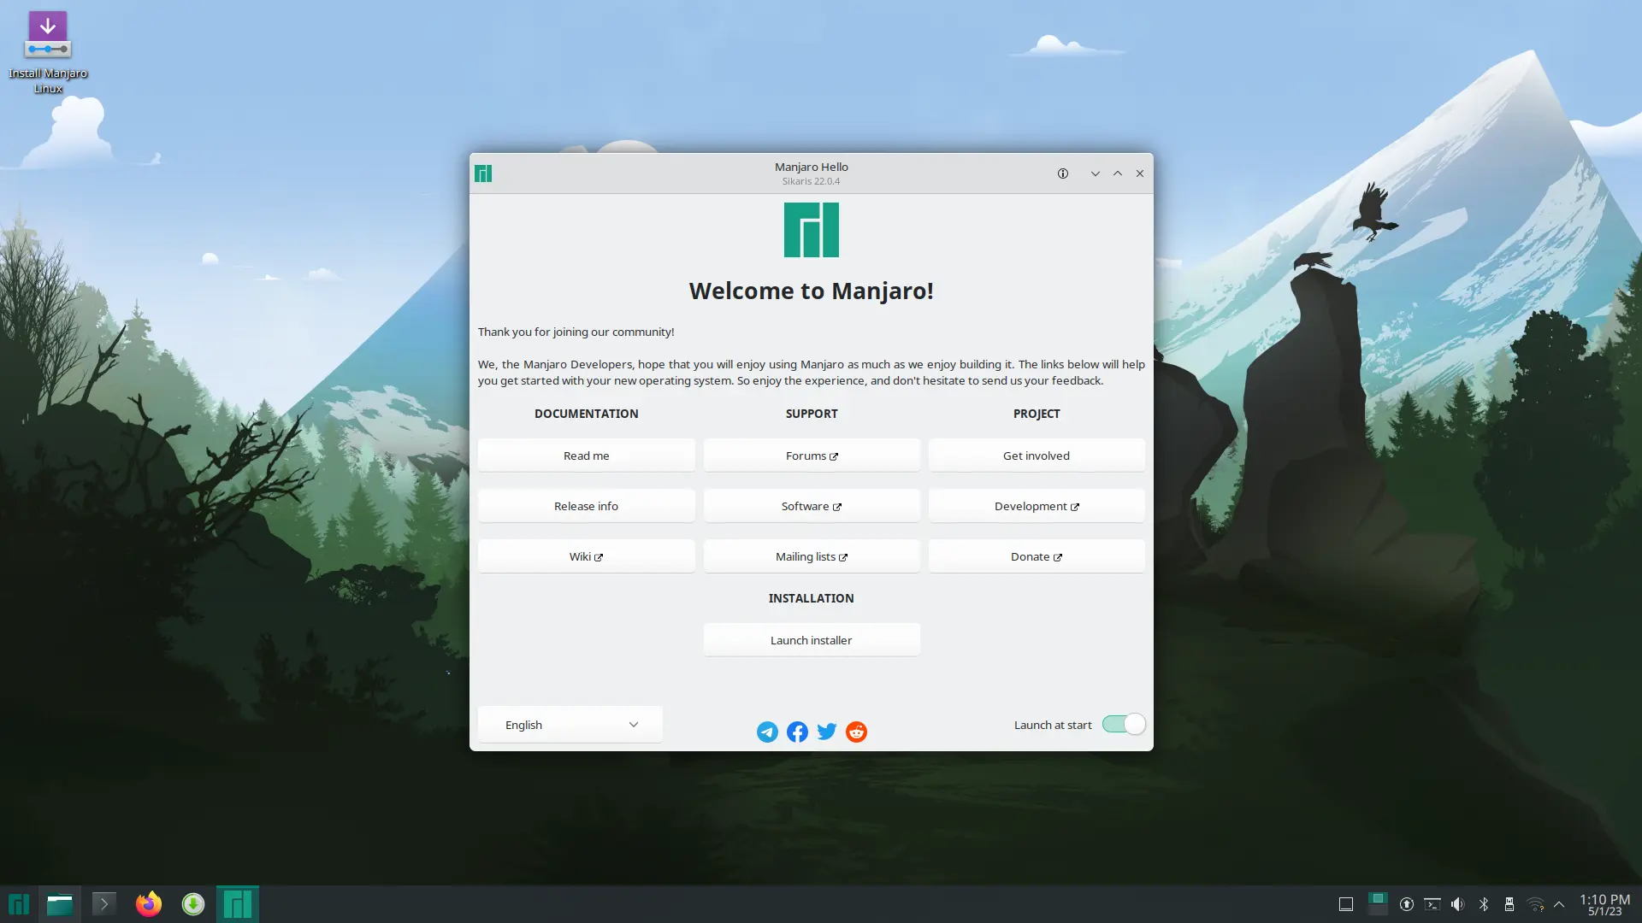Click the clock showing 1:10 PM
The image size is (1642, 923).
[x=1604, y=904]
